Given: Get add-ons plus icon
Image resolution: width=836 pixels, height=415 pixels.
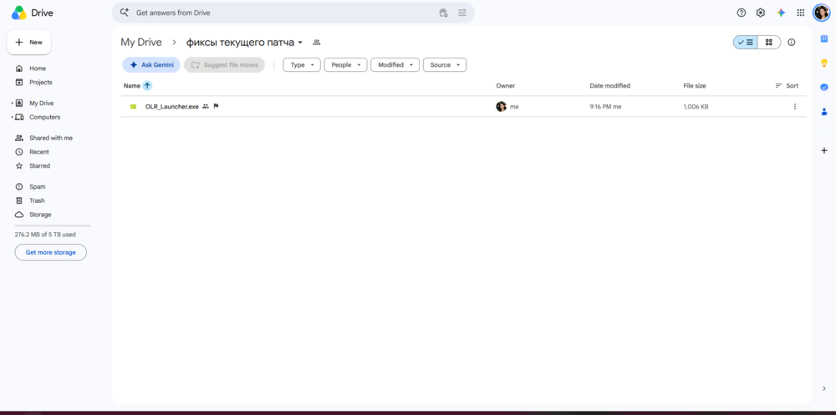Looking at the screenshot, I should (823, 151).
